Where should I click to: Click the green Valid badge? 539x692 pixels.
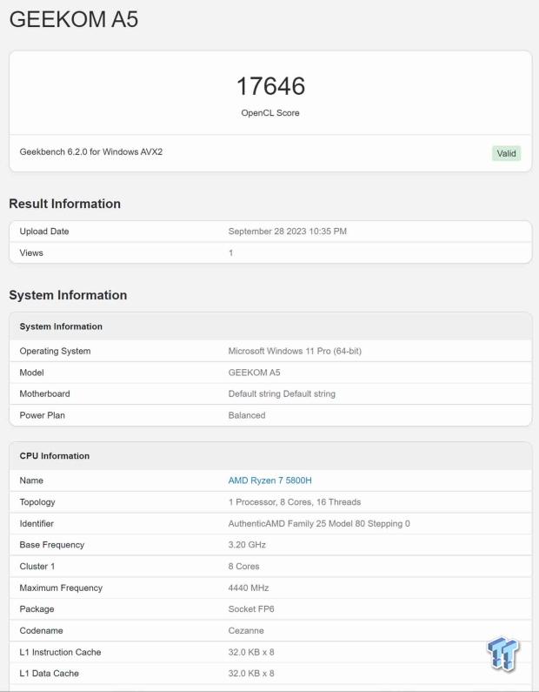(x=506, y=153)
